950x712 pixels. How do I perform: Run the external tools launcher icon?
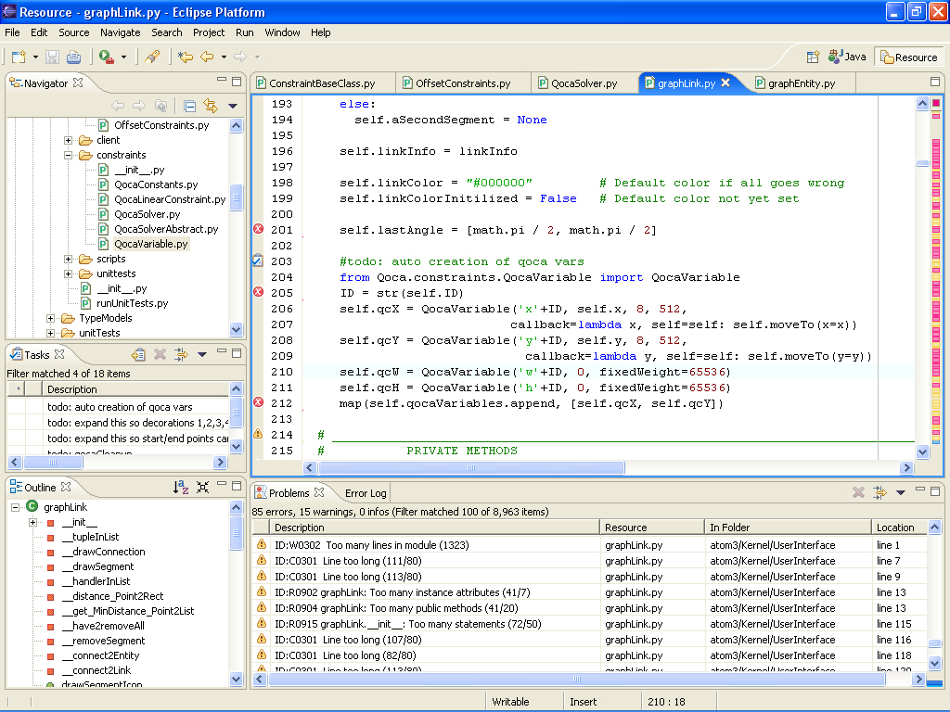tap(105, 57)
